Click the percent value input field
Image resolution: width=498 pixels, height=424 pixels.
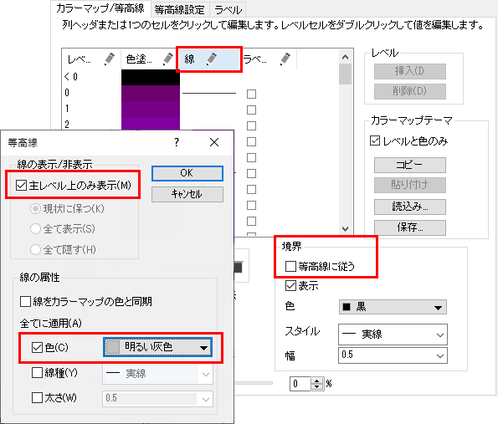tap(300, 384)
